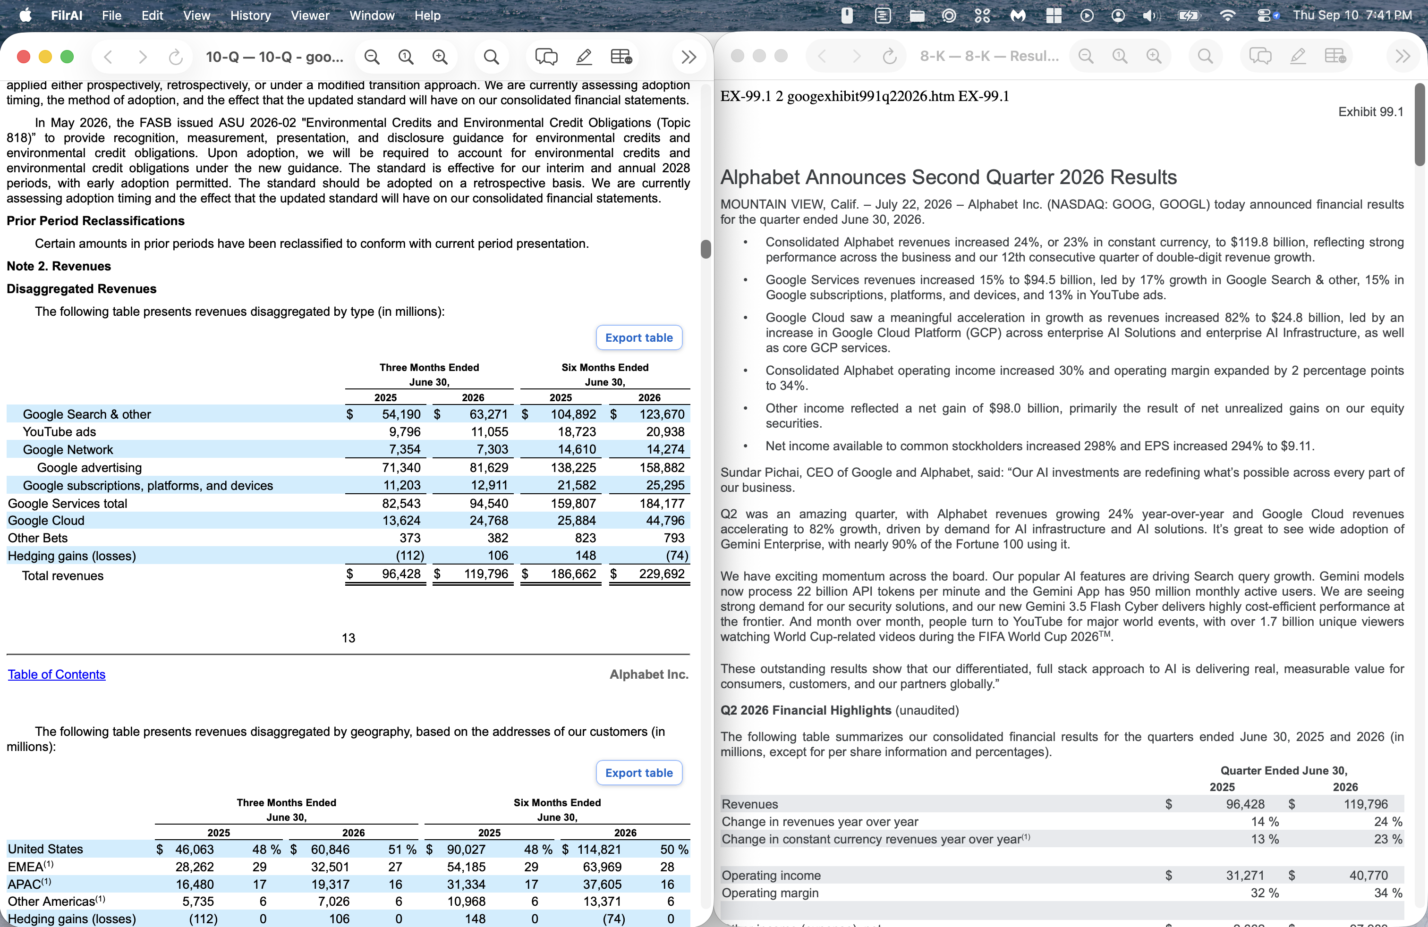
Task: Reset zoom in the 8-K window
Action: pyautogui.click(x=1120, y=56)
